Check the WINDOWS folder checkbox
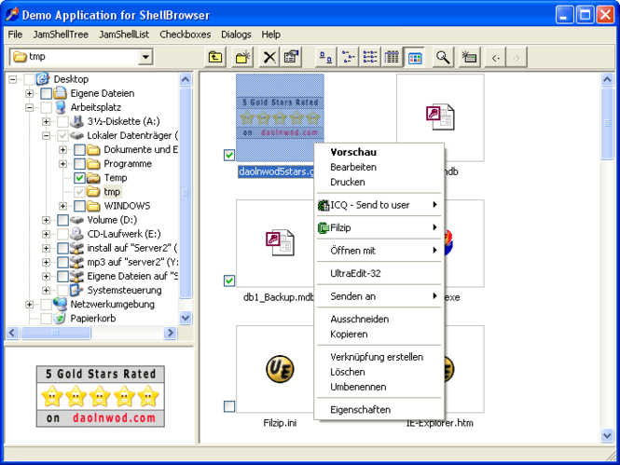 [79, 206]
